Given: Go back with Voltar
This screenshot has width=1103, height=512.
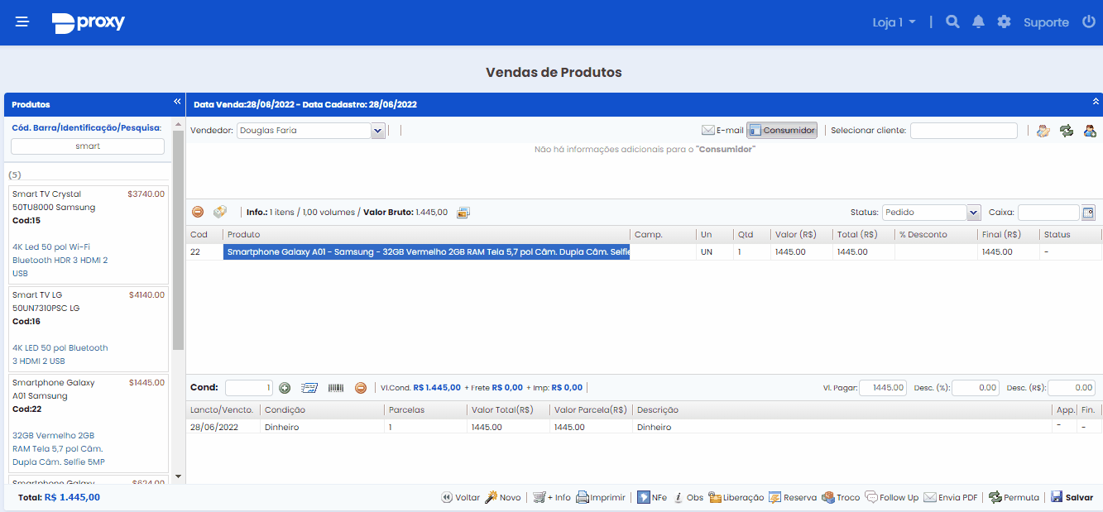Looking at the screenshot, I should pyautogui.click(x=460, y=497).
